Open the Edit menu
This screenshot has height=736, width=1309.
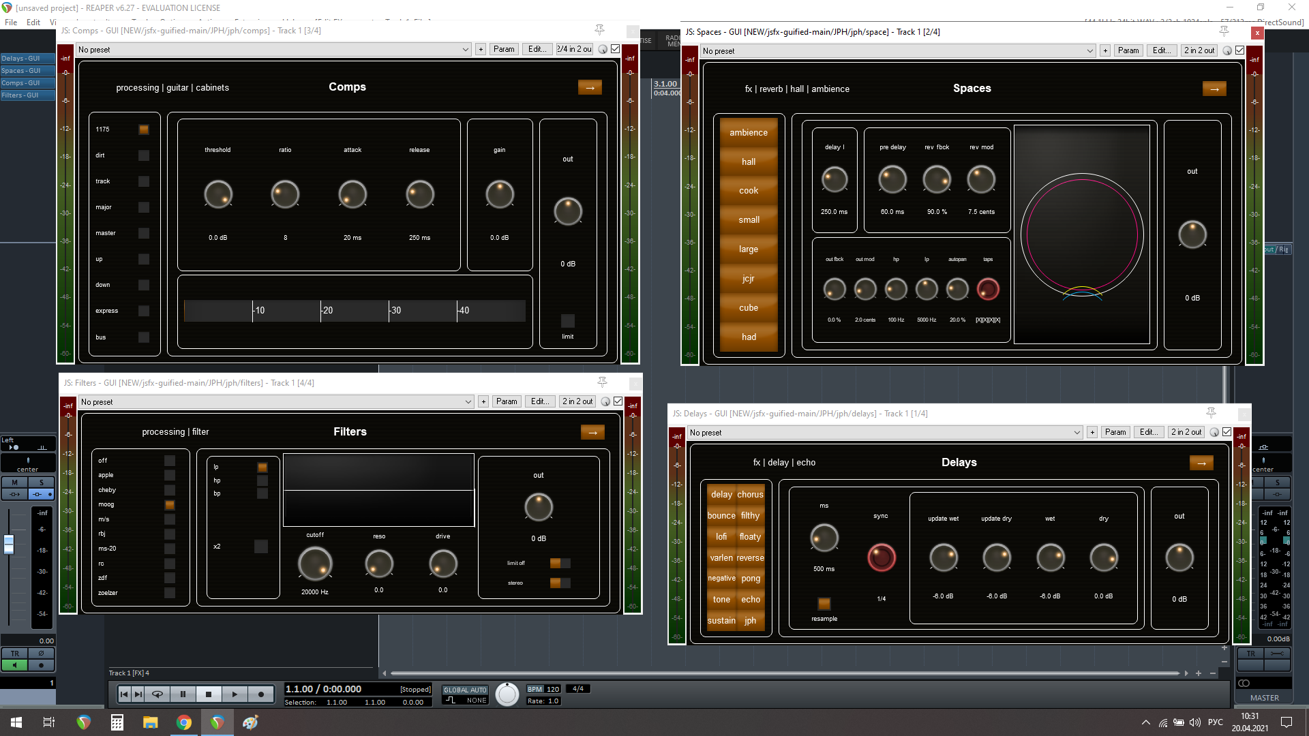(33, 22)
